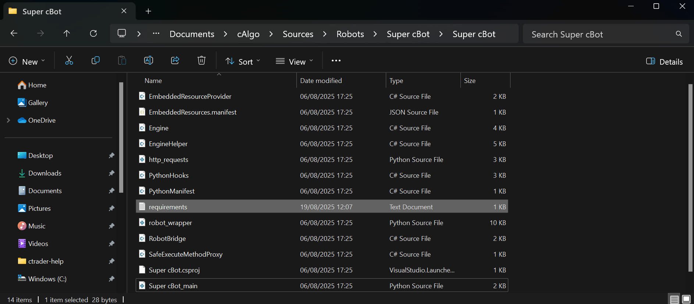The height and width of the screenshot is (304, 694).
Task: Click the Cut scissors icon
Action: (x=69, y=61)
